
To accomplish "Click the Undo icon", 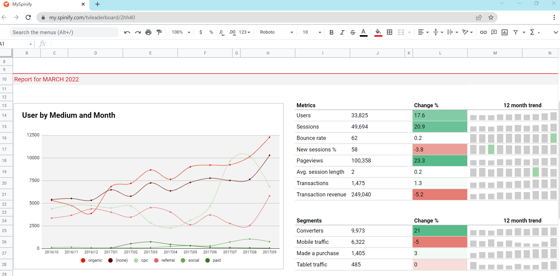I will pos(127,32).
